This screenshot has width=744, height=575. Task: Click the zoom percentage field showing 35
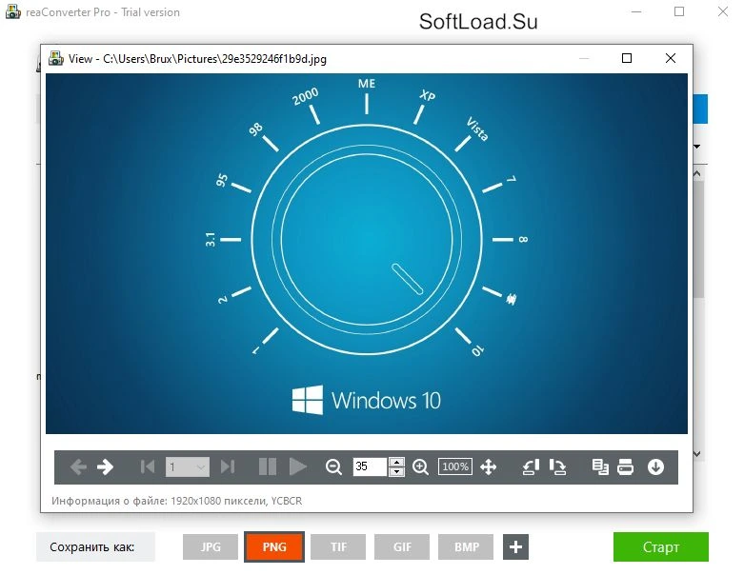(371, 466)
